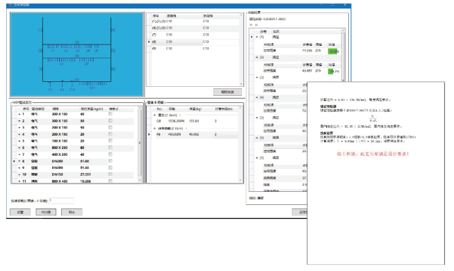Click the MEP pipeline table vertical scrollbar

click(x=140, y=144)
